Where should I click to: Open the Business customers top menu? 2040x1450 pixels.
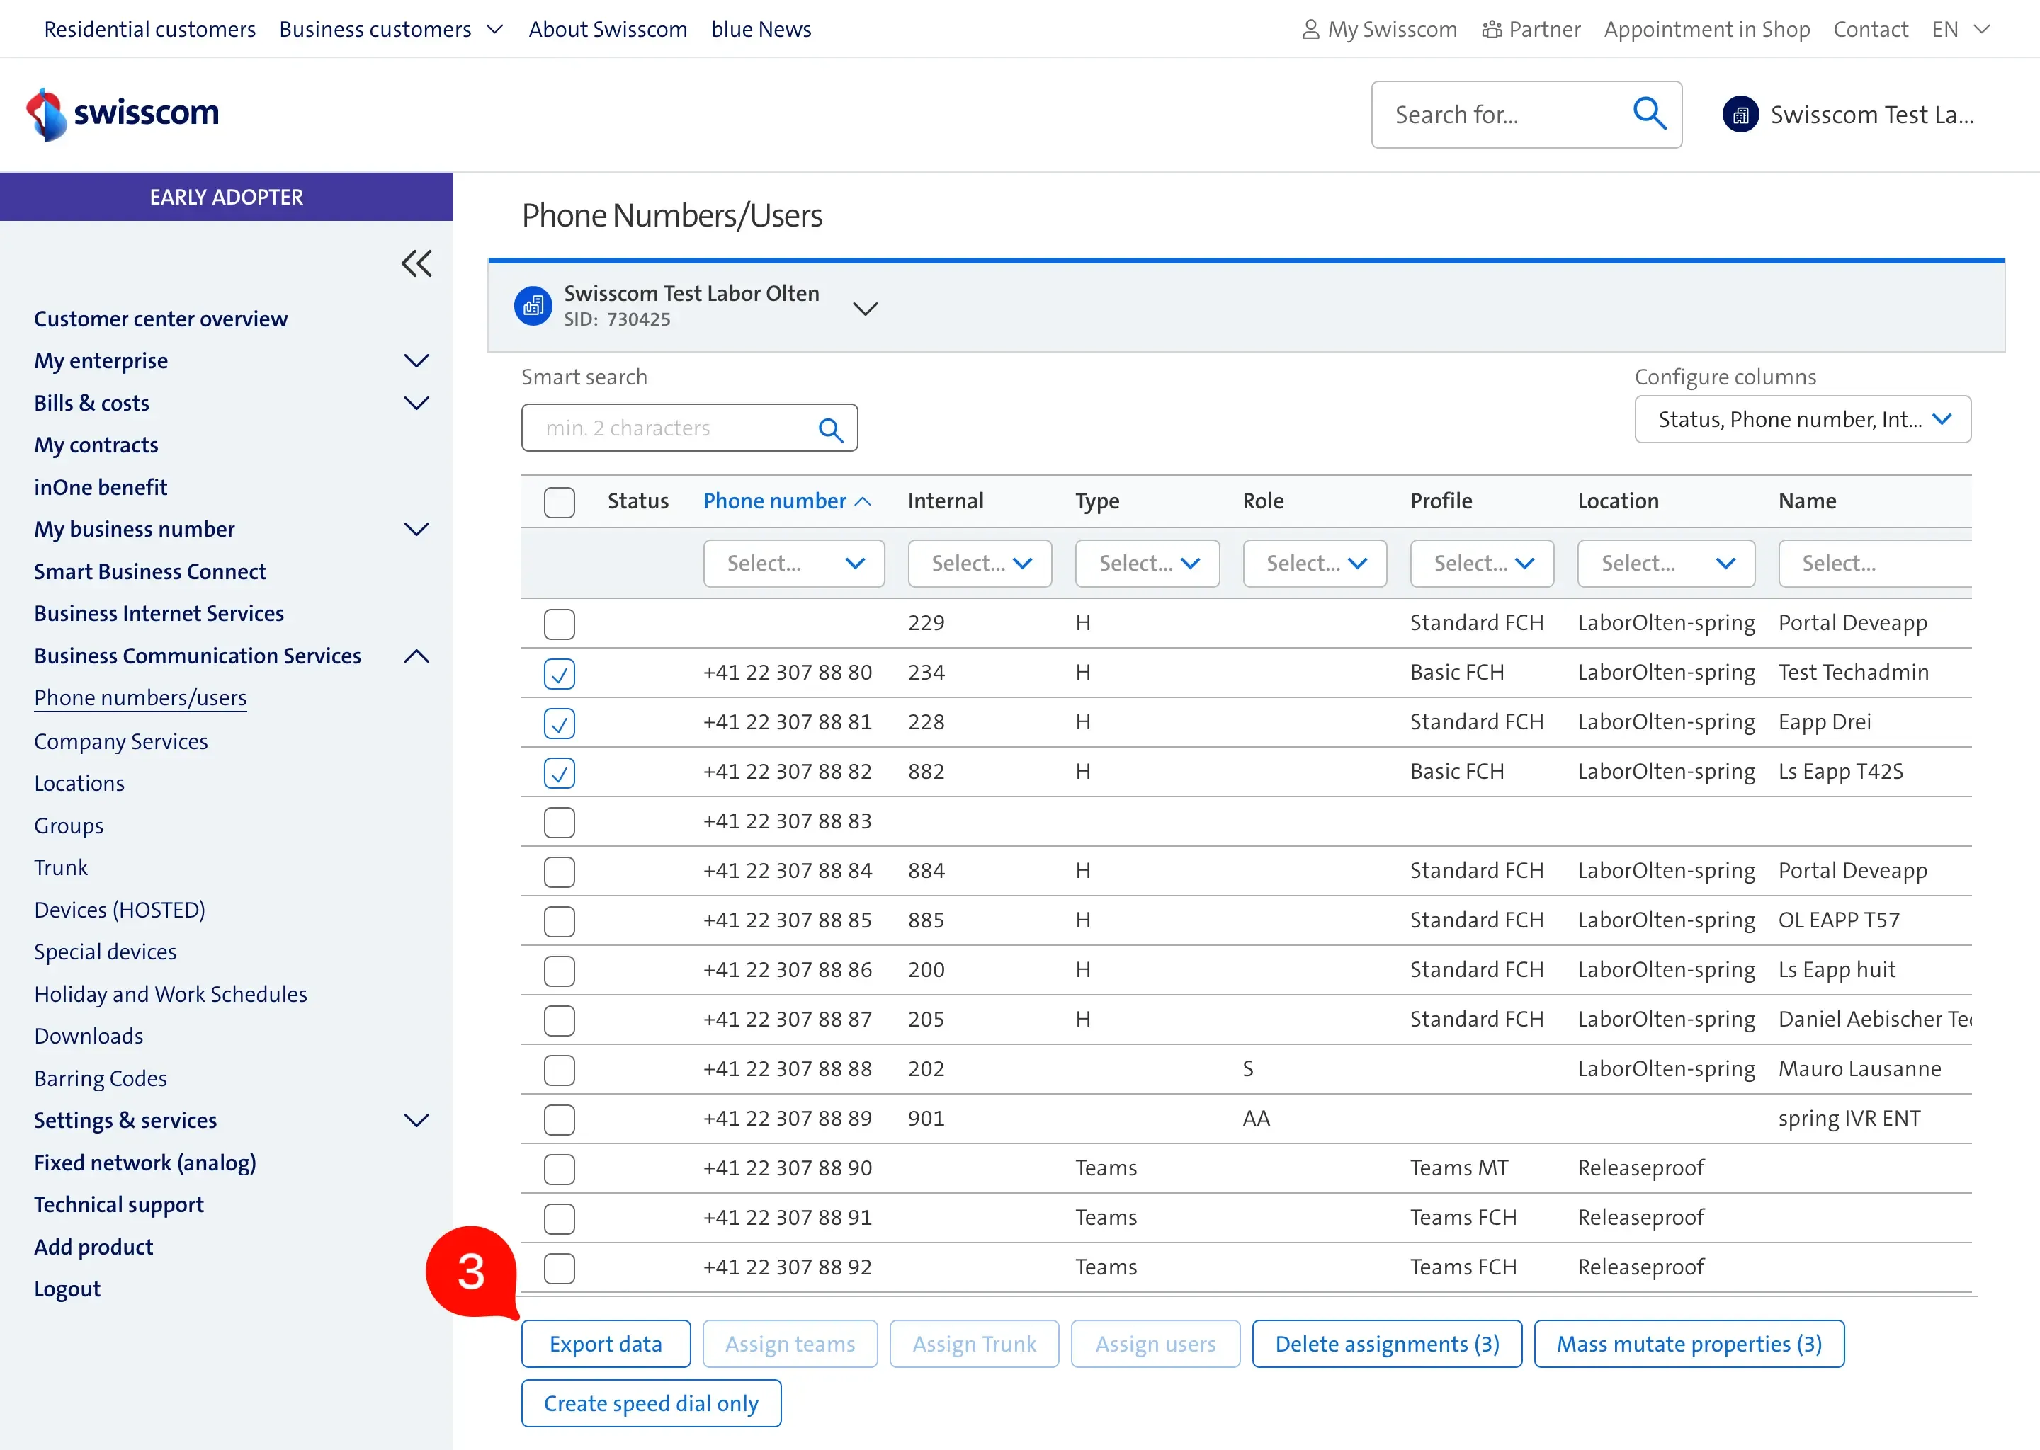pyautogui.click(x=391, y=30)
